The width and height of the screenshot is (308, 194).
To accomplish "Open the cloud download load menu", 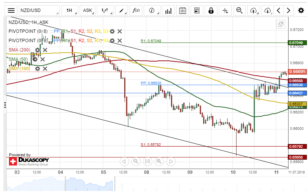I will click(268, 10).
